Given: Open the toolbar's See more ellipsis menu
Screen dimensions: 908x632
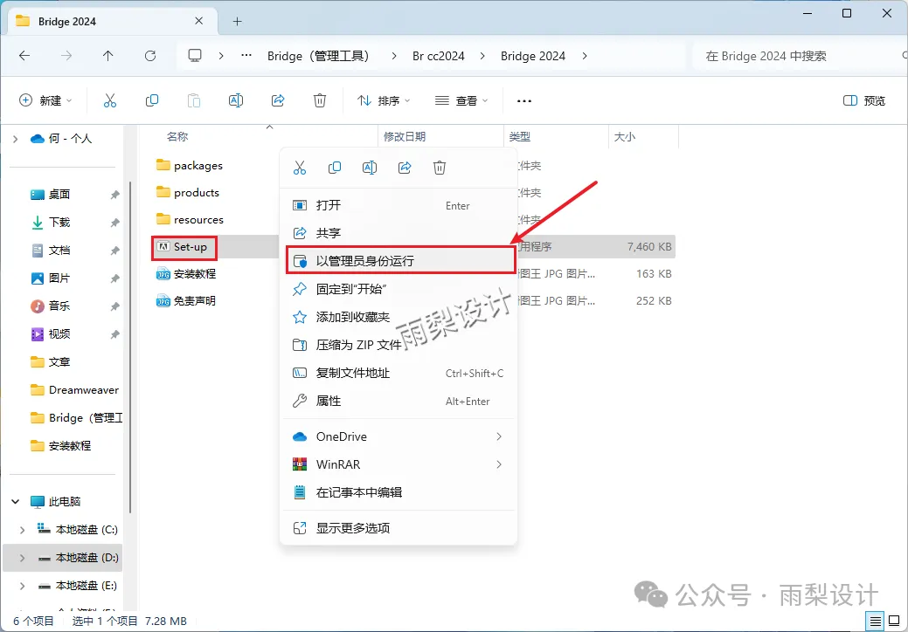Looking at the screenshot, I should (524, 100).
